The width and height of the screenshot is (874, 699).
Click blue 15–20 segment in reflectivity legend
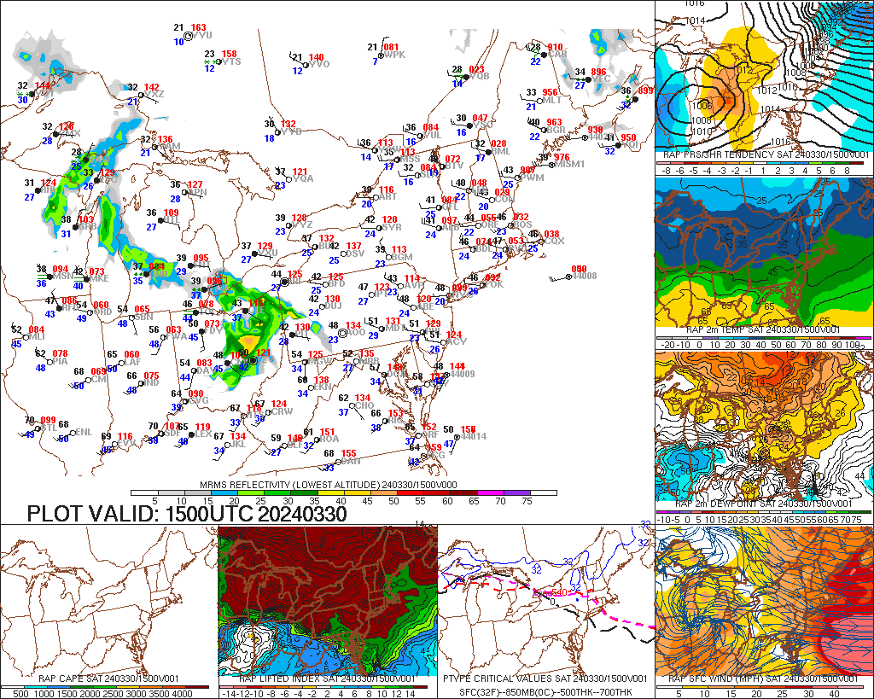(x=225, y=492)
